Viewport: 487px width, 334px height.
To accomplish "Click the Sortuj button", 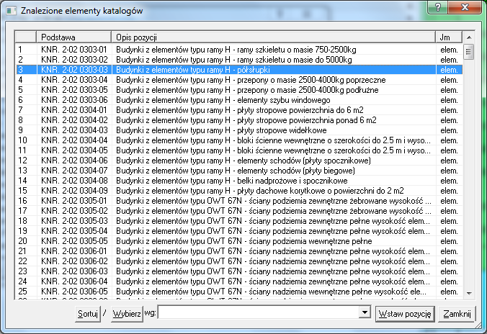I will (87, 314).
